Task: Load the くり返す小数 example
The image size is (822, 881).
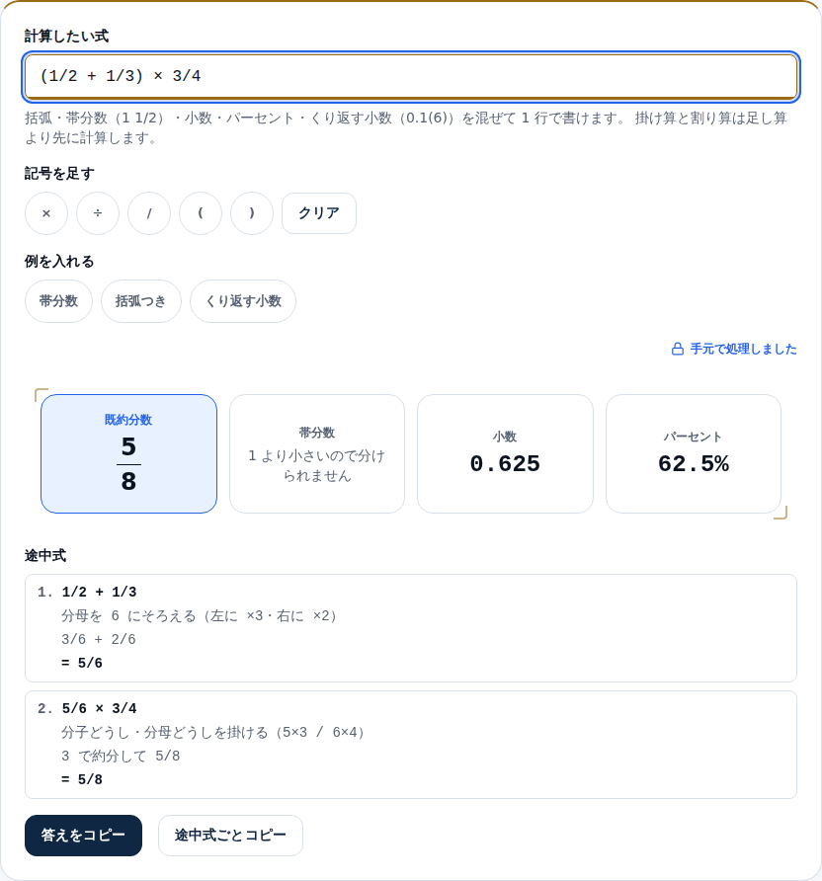Action: pyautogui.click(x=243, y=301)
